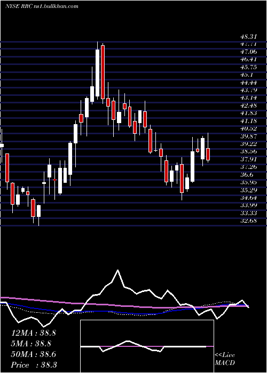Click the Price : 38.3 reading

pos(34,364)
